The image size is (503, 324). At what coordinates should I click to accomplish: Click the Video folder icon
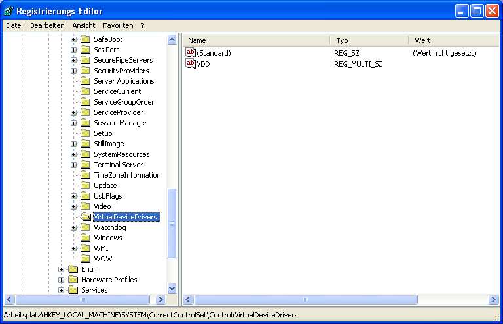(85, 206)
